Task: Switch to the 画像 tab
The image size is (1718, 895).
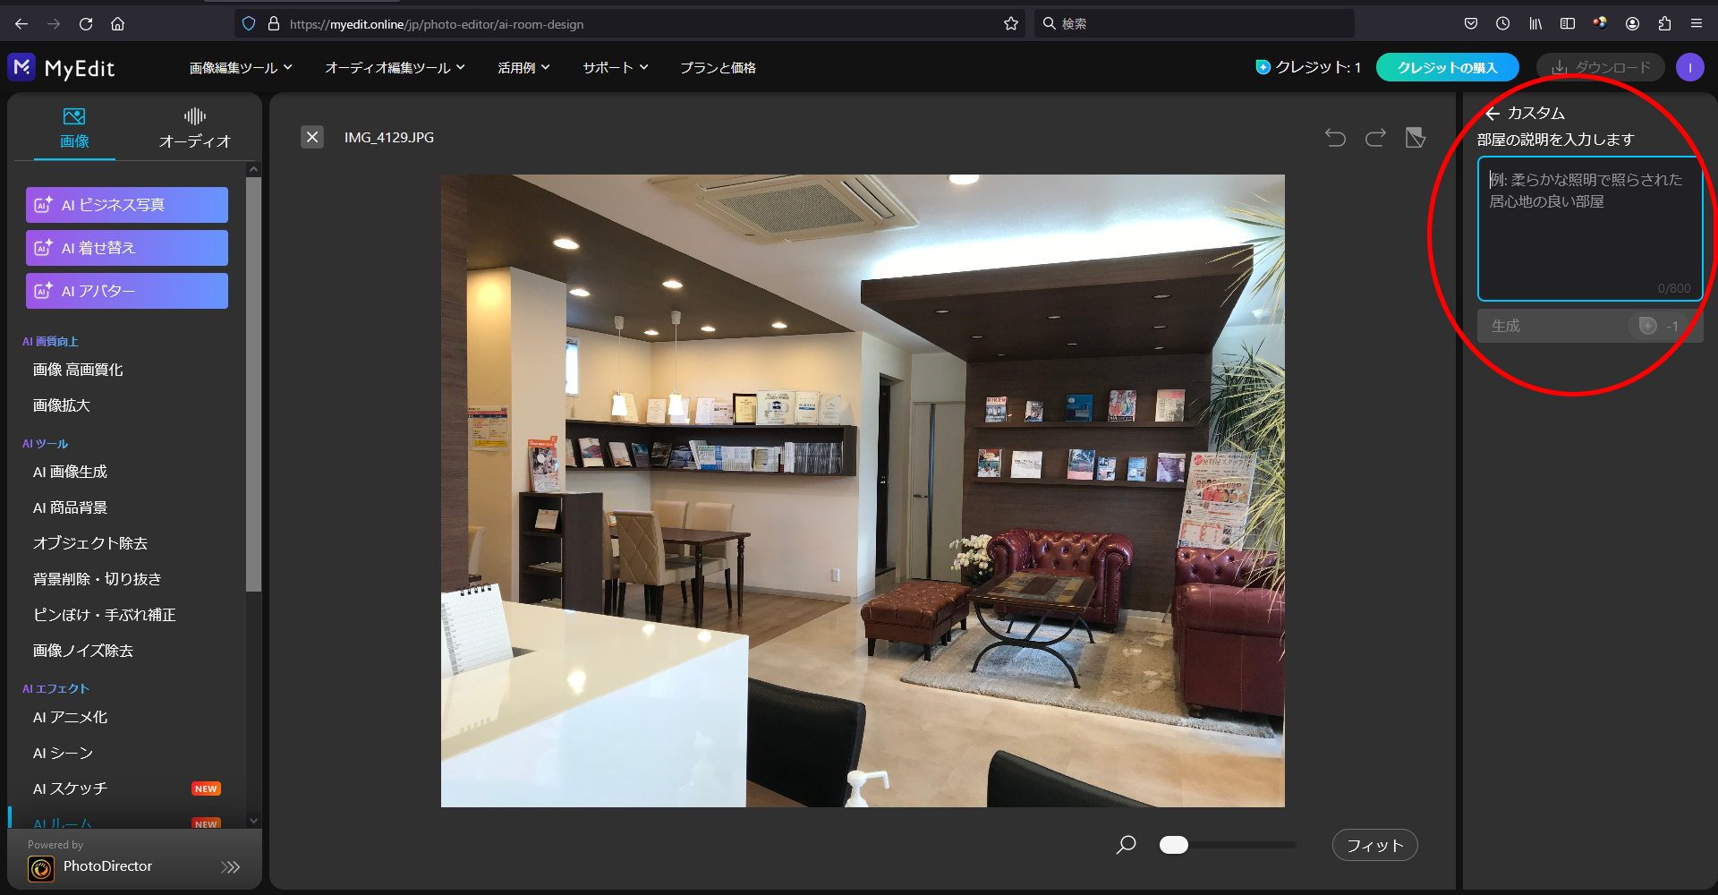Action: pyautogui.click(x=74, y=129)
